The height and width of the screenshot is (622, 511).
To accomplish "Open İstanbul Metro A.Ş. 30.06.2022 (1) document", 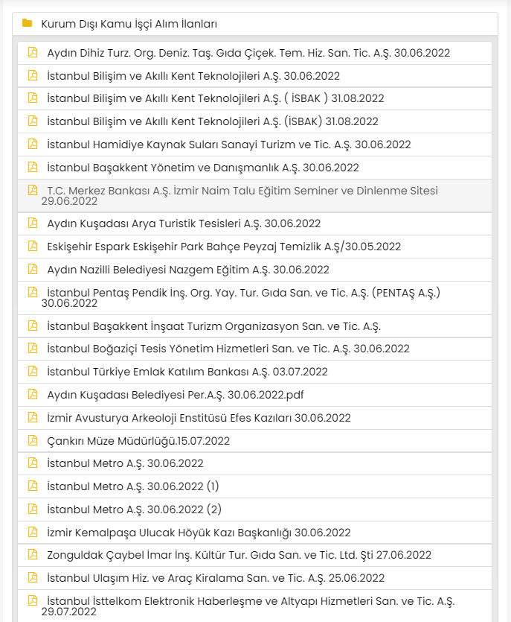I will [132, 486].
